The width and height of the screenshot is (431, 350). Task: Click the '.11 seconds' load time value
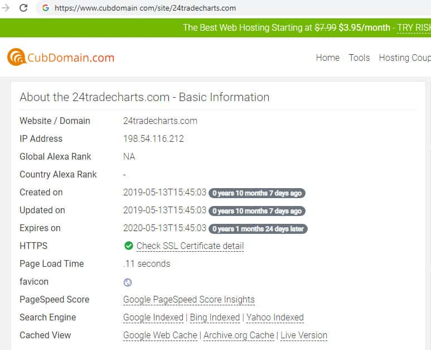[147, 263]
